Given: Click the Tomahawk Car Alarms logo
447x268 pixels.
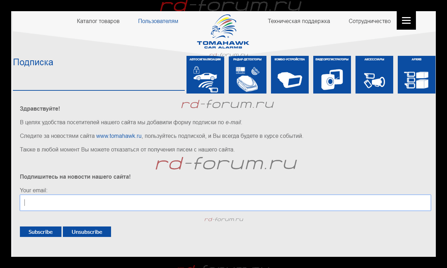Looking at the screenshot, I should click(x=223, y=32).
